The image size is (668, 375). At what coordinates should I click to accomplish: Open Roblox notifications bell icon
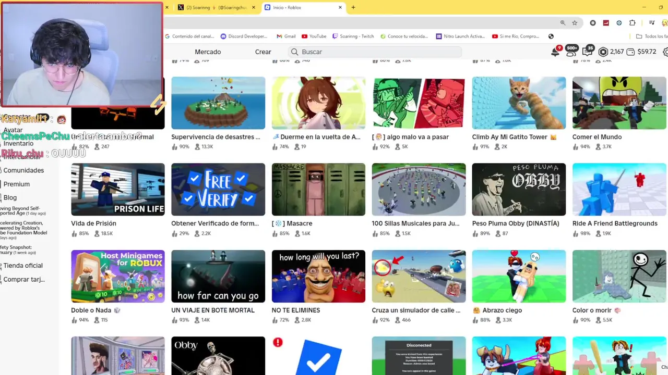tap(556, 52)
